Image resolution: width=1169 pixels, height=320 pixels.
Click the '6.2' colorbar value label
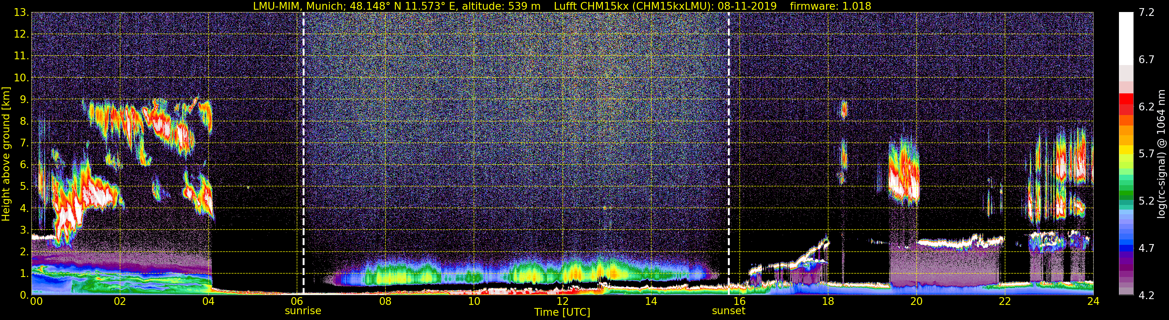coord(1146,107)
